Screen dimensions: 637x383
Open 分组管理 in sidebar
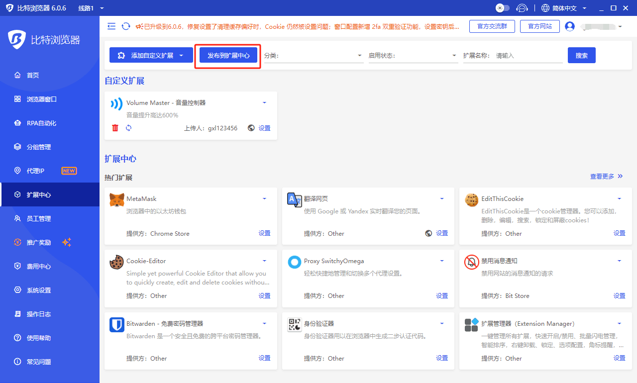[50, 147]
